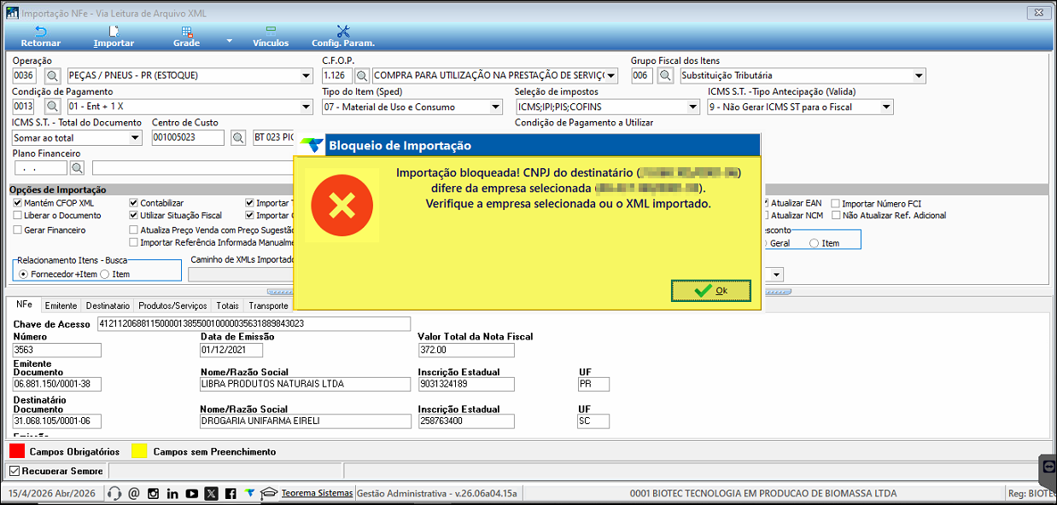Toggle Utilizar Situação Fiscal checkbox
1057x505 pixels.
(x=133, y=216)
